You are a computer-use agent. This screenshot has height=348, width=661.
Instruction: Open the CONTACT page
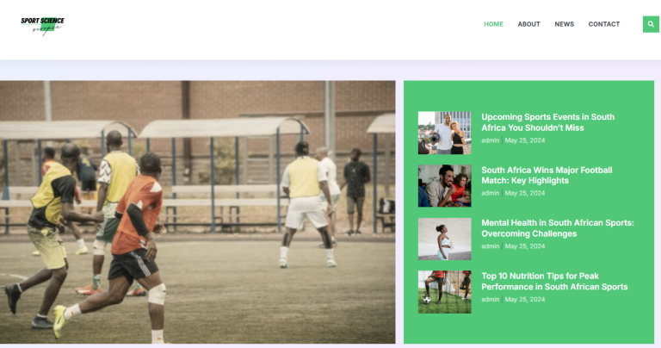(x=603, y=24)
